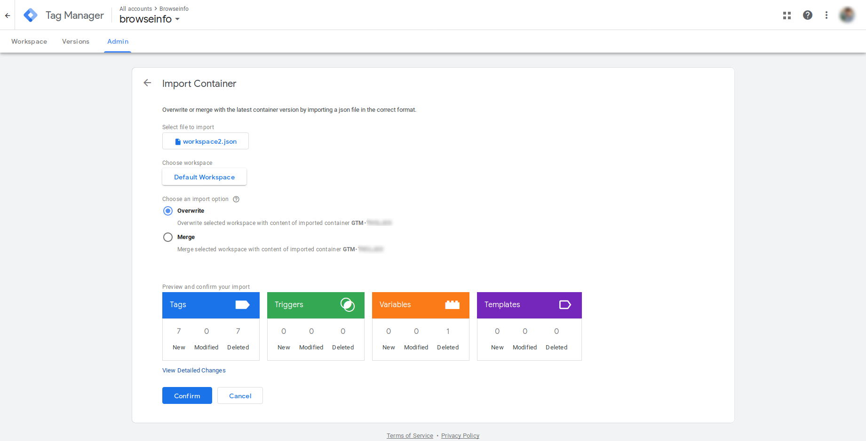Click the Overwrite option description text
This screenshot has width=866, height=441.
point(285,223)
